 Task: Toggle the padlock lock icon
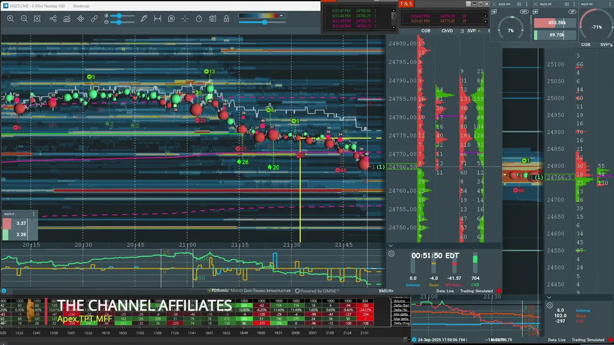pyautogui.click(x=226, y=19)
